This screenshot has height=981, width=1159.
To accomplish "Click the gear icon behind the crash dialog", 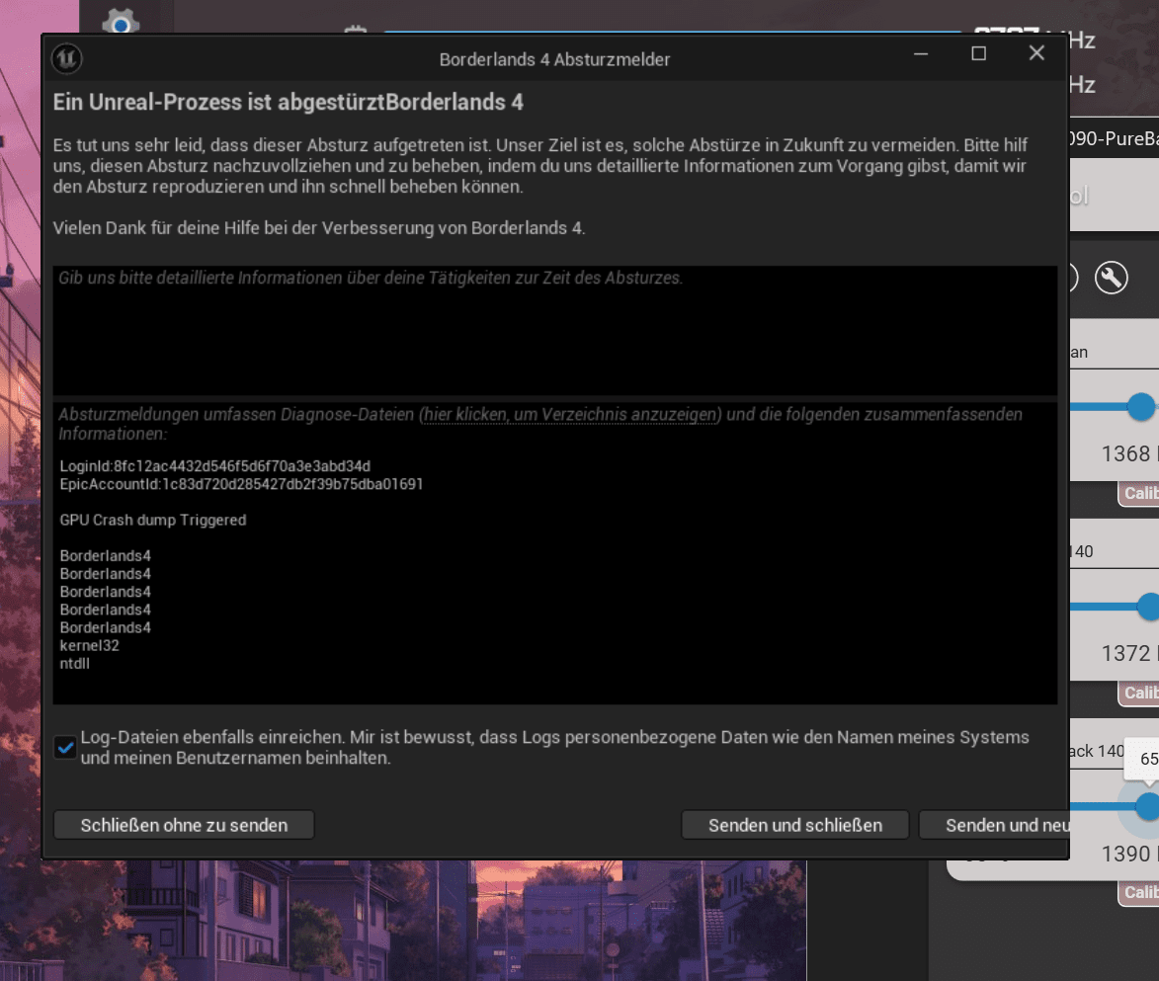I will point(121,22).
